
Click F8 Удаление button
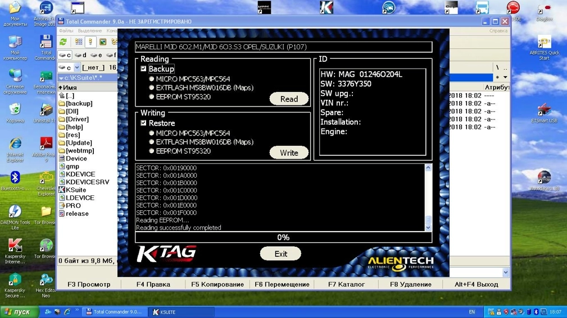pos(411,284)
